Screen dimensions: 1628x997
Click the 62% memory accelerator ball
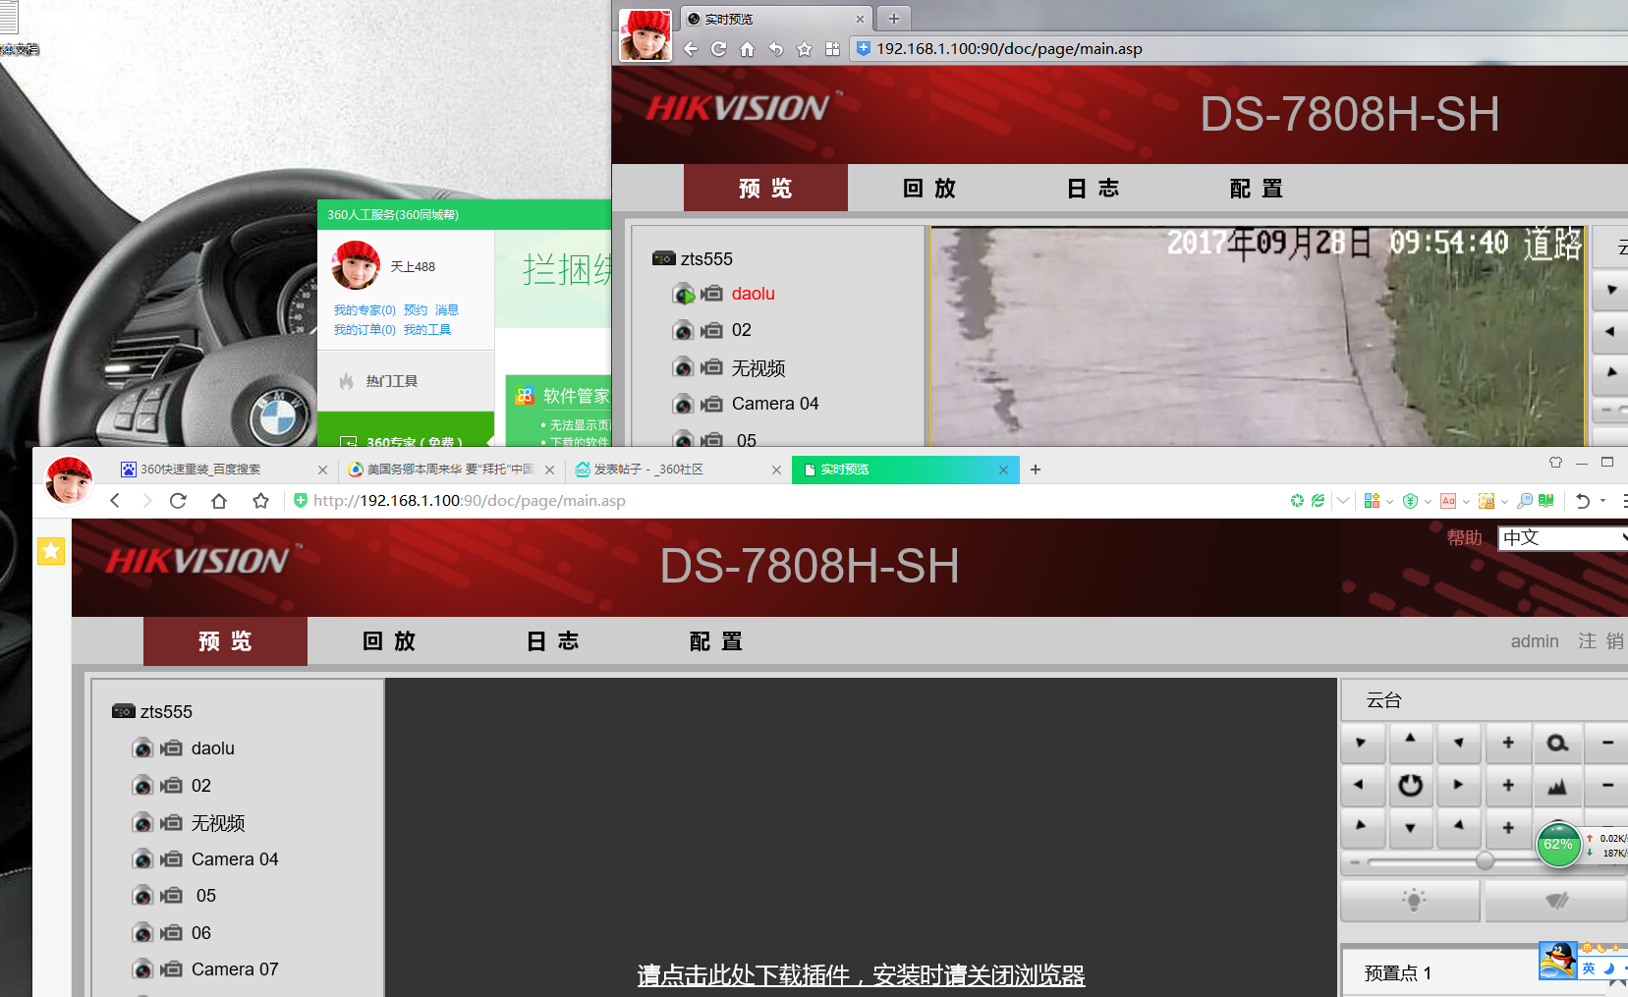[x=1558, y=845]
